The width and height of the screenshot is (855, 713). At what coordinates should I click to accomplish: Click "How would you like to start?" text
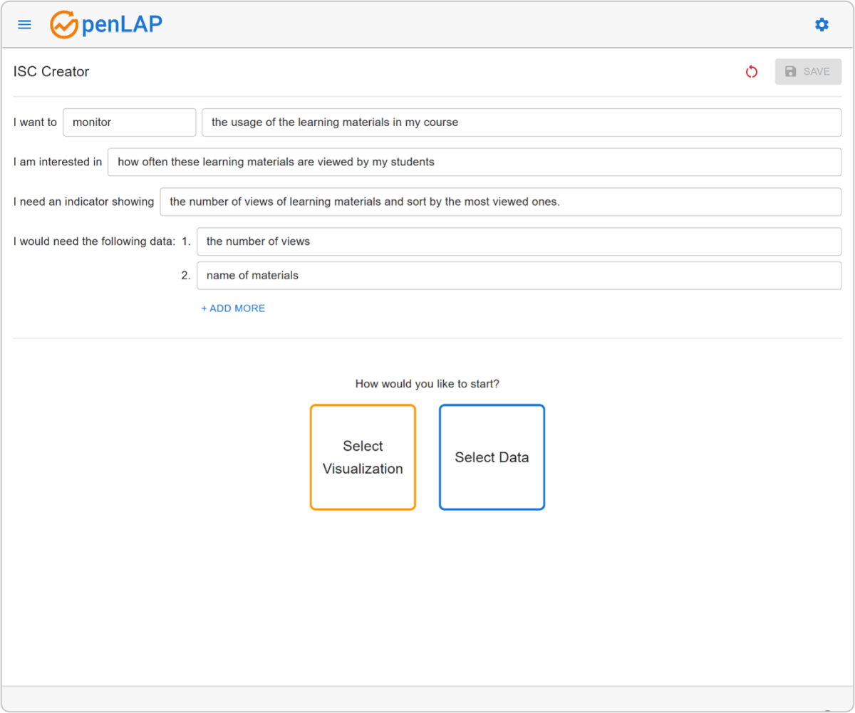pos(427,384)
